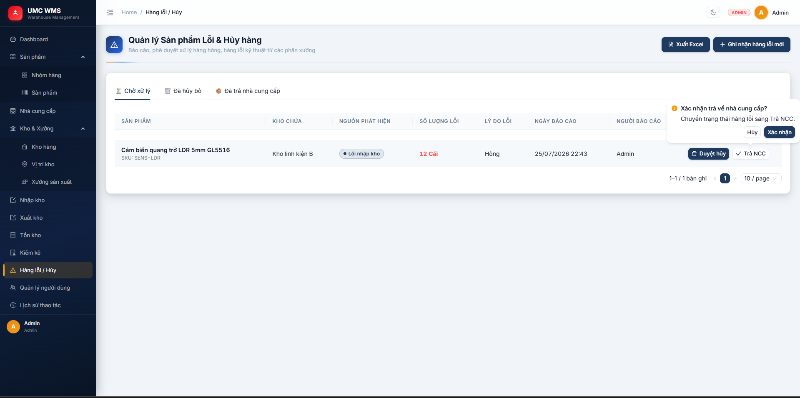
Task: Collapse the sidebar with the menu fold icon
Action: click(110, 13)
